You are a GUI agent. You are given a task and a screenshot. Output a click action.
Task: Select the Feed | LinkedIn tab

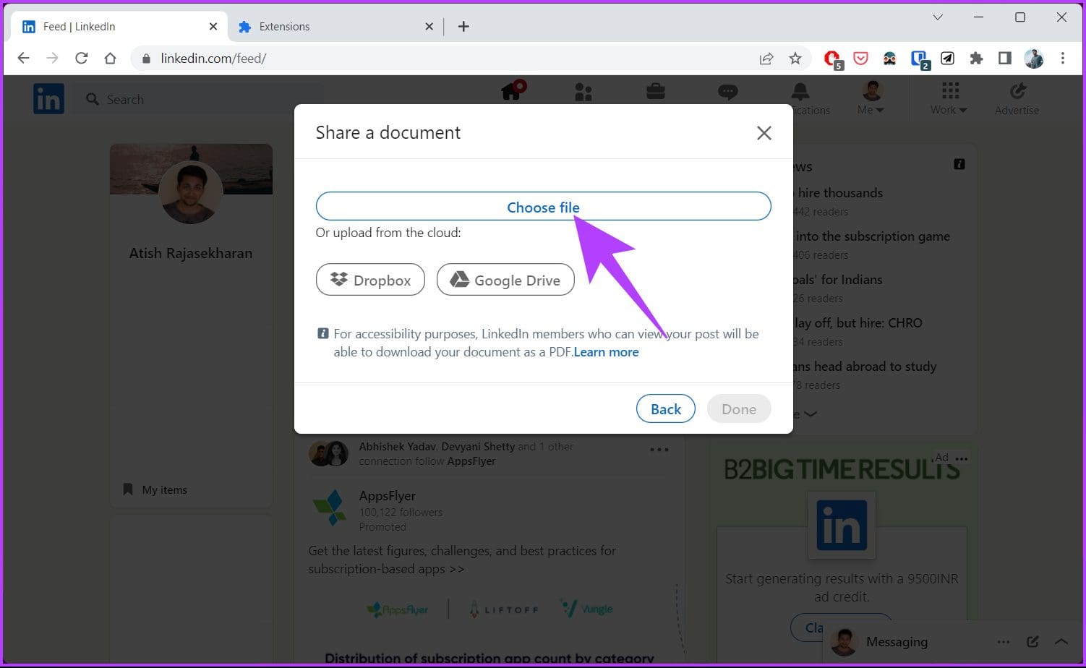pos(116,27)
